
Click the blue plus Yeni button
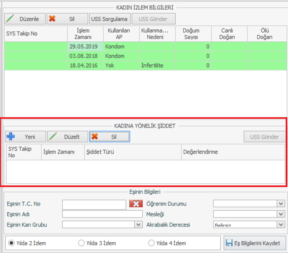click(26, 136)
